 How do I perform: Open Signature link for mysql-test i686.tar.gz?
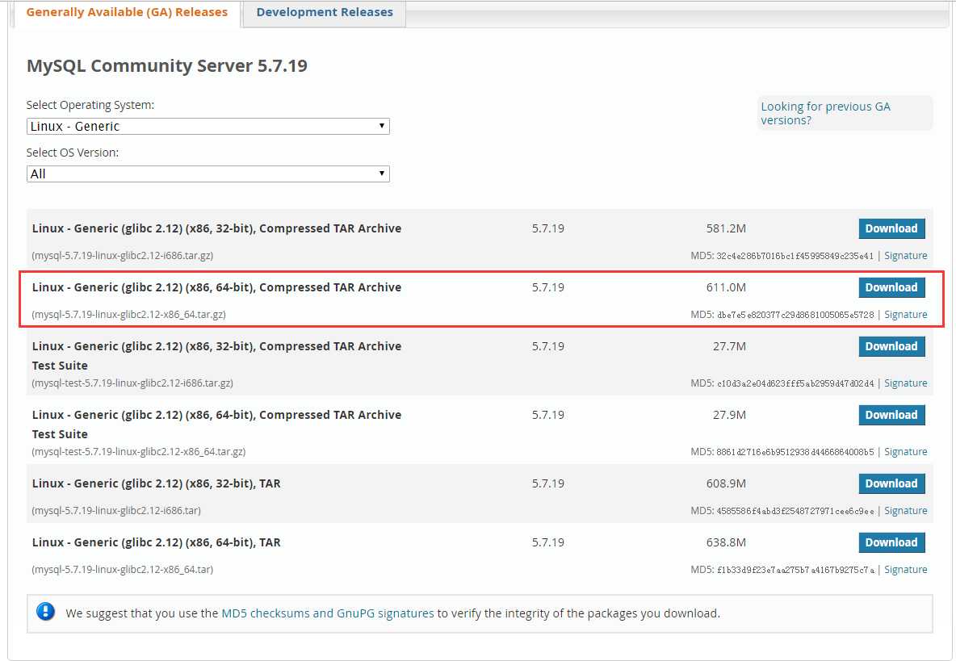click(x=905, y=383)
